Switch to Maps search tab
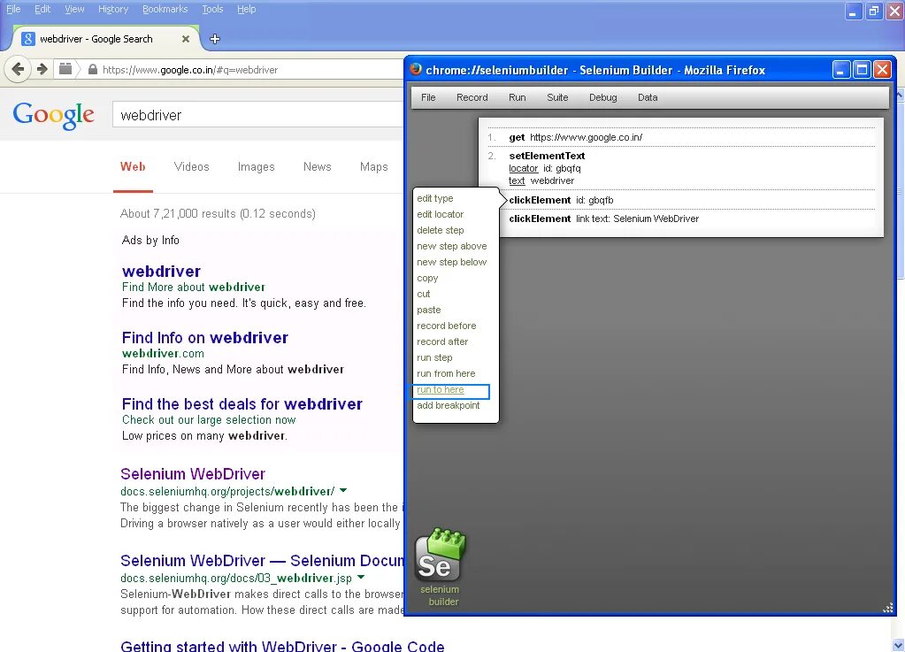This screenshot has width=905, height=652. 374,166
